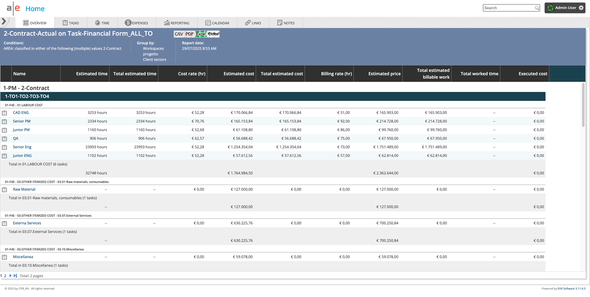Open the Admin User menu
Viewport: 590px width, 297px height.
tap(565, 8)
